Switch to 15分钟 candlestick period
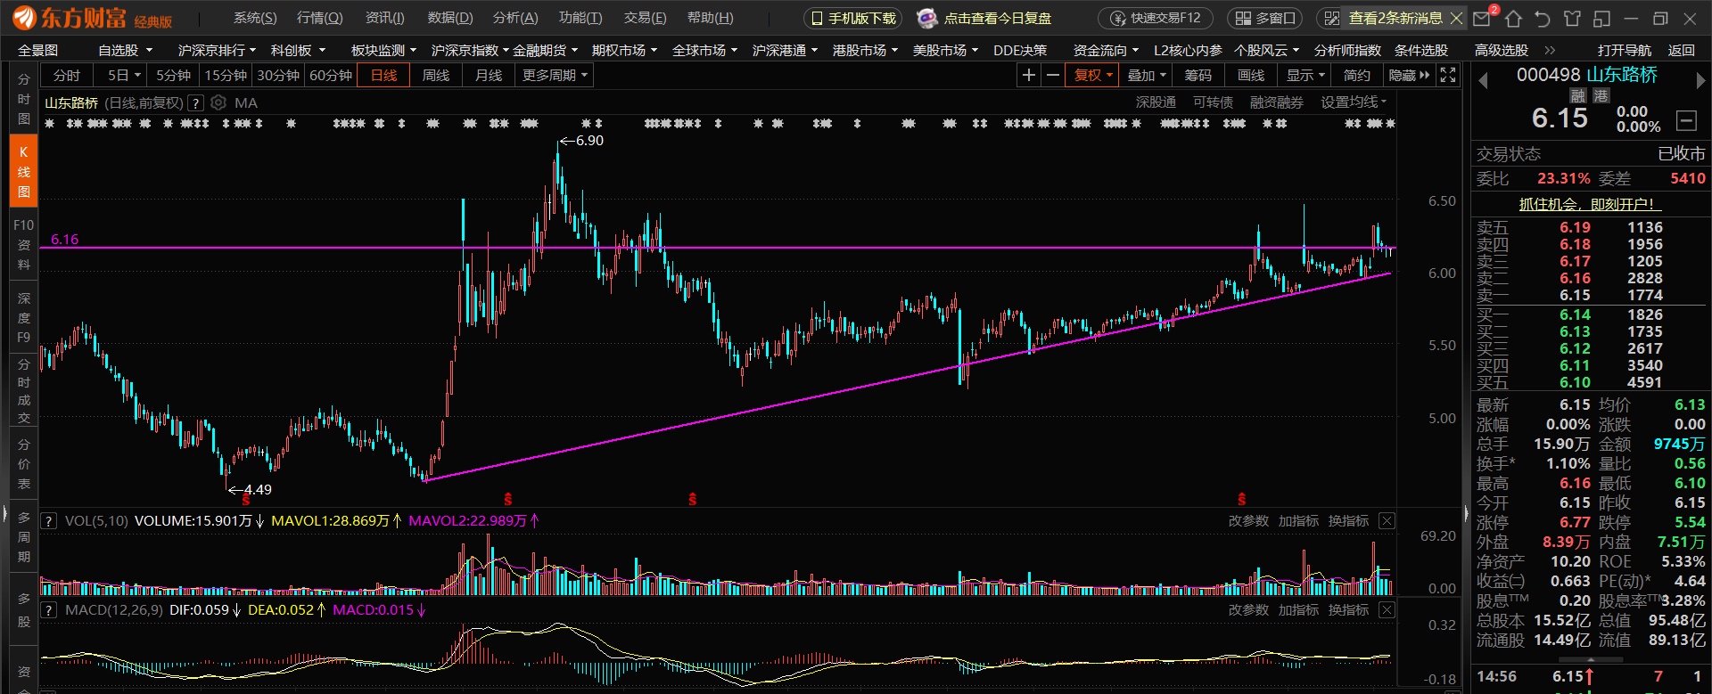 pyautogui.click(x=226, y=76)
